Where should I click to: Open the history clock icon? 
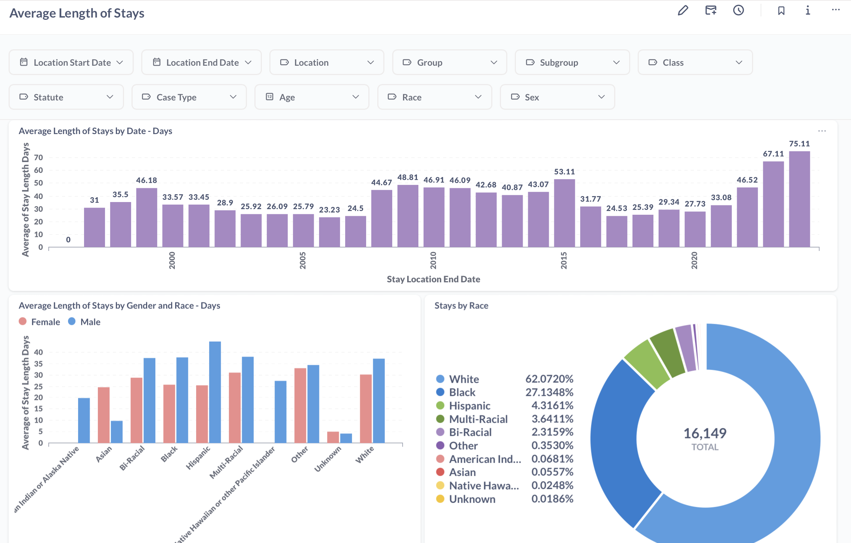pos(738,10)
